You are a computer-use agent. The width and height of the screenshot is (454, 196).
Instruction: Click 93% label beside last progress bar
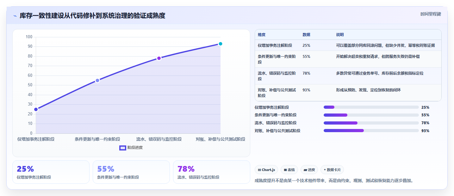pos(425,131)
